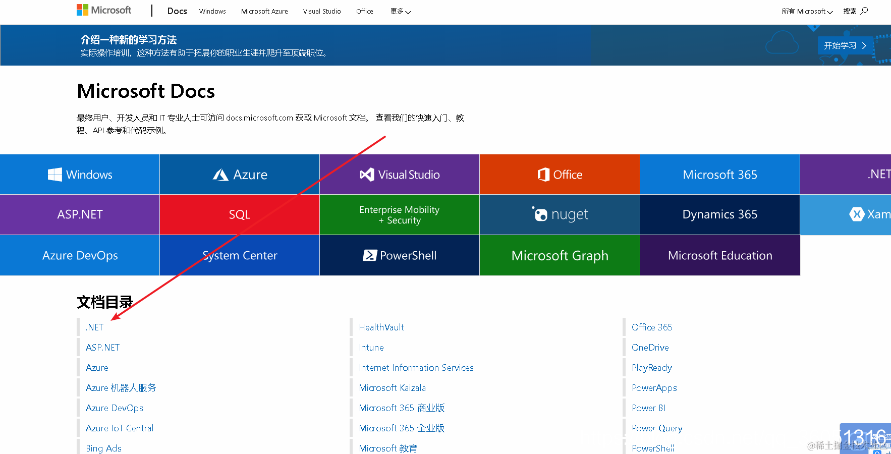Click the Azure tile icon
Viewport: 891px width, 454px height.
221,174
